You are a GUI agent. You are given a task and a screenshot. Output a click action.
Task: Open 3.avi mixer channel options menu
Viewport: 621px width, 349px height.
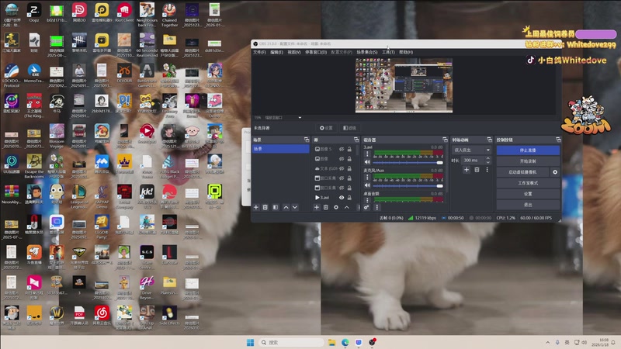tap(367, 154)
